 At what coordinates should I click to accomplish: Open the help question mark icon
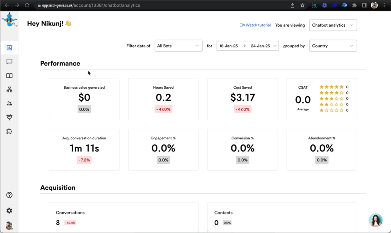pos(10,195)
